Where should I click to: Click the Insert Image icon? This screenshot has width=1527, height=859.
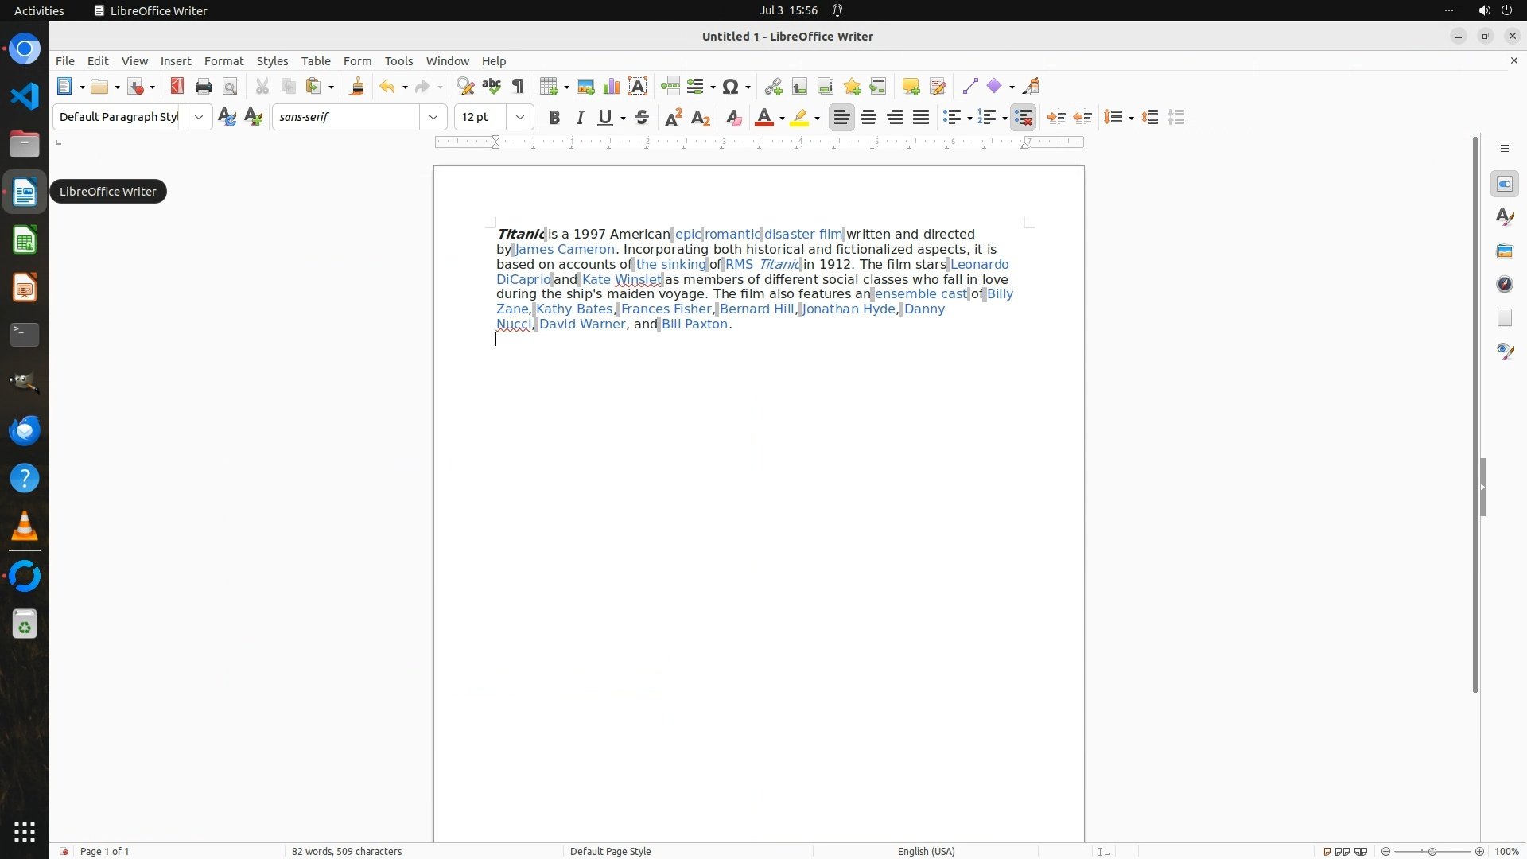click(585, 87)
